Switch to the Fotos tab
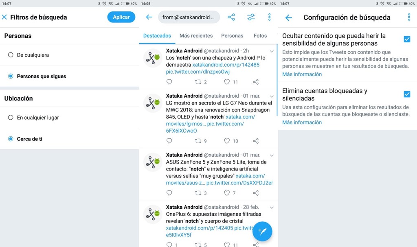Viewport: 417px width, 247px height. tap(260, 36)
